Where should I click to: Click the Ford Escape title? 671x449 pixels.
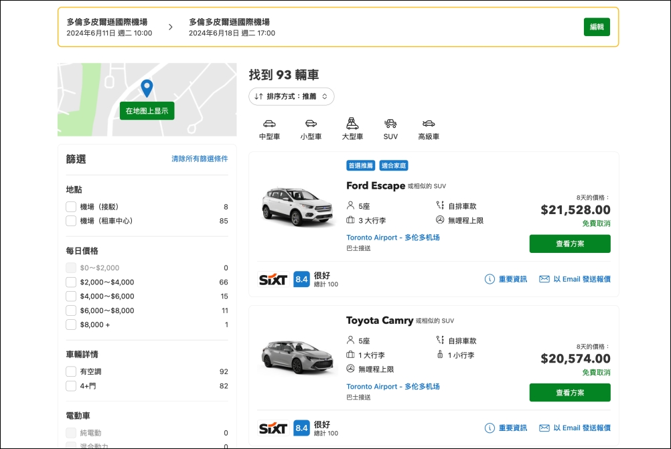(x=375, y=185)
